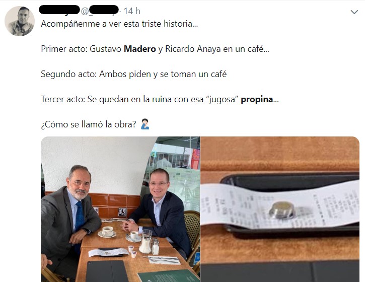Open the tweet via the 14 h timestamp
The width and height of the screenshot is (365, 282).
click(x=132, y=11)
